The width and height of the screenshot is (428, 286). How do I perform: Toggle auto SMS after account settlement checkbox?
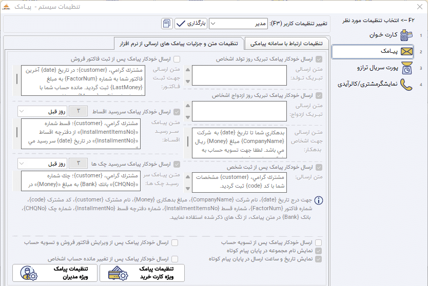tap(318, 242)
